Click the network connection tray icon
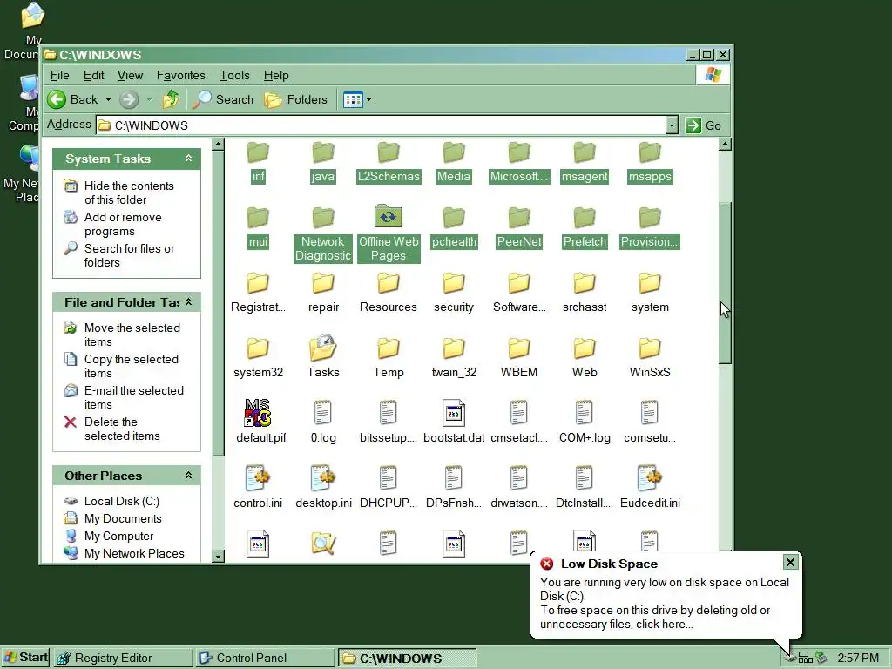Screen dimensions: 892x669 pos(805,659)
